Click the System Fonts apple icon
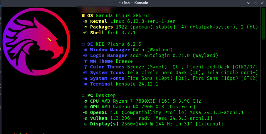Viewport: 266px width, 134px height. 86,78
